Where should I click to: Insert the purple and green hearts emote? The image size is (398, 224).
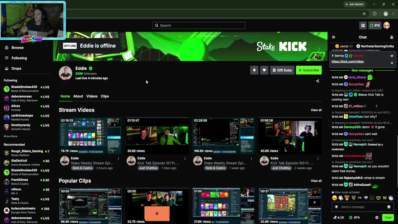(359, 198)
